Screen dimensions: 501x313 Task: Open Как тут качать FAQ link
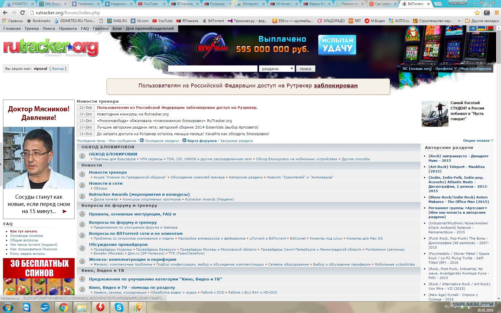(x=24, y=231)
